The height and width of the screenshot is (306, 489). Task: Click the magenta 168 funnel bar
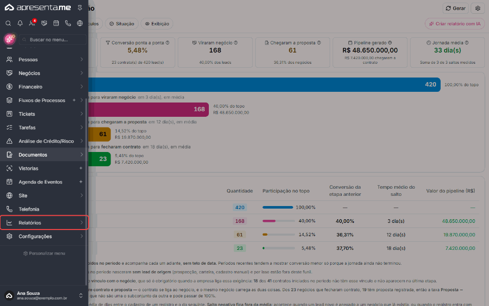click(148, 109)
